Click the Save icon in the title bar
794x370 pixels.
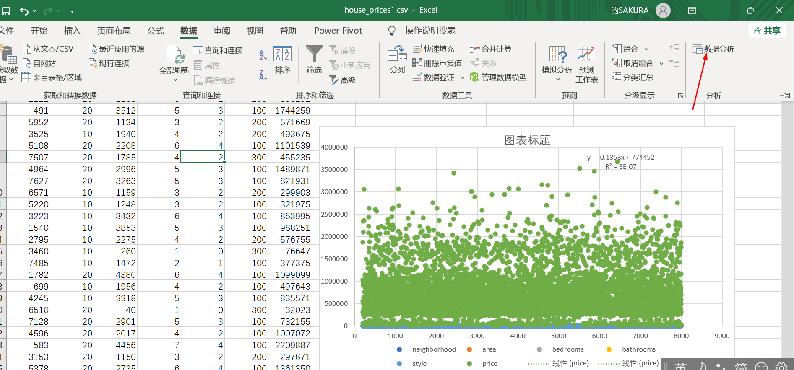6,11
